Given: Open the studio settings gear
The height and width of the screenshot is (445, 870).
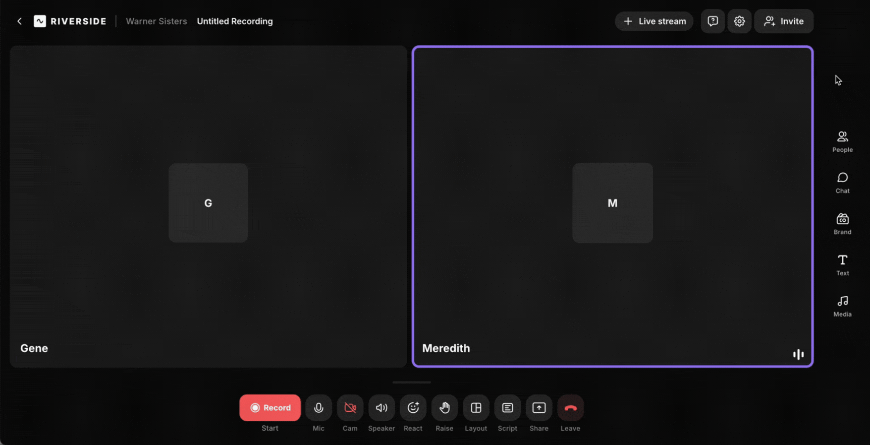Looking at the screenshot, I should point(739,21).
